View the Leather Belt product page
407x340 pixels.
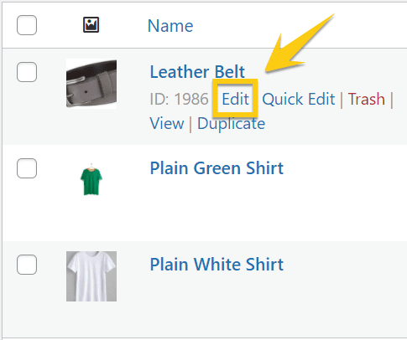pyautogui.click(x=167, y=123)
